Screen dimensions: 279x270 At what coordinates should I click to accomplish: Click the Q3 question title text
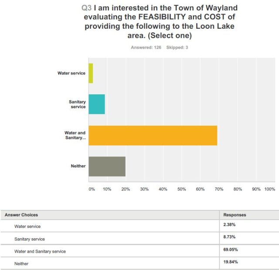(x=160, y=23)
